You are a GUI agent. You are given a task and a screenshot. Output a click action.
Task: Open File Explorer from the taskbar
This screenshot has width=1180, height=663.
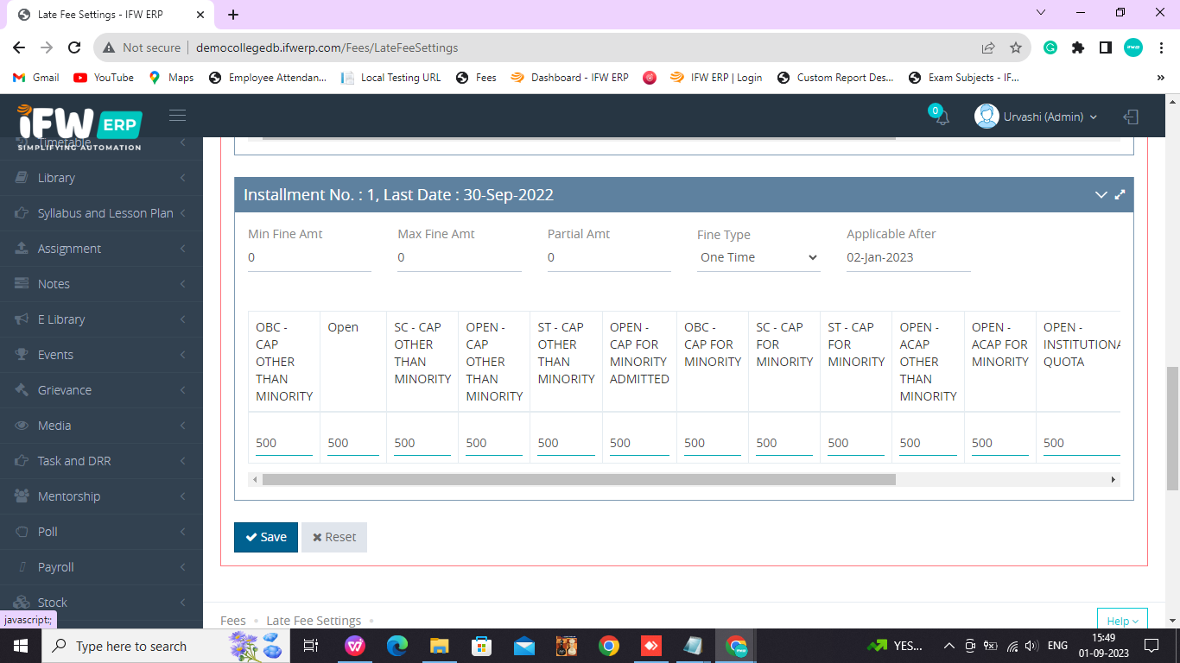[x=439, y=646]
